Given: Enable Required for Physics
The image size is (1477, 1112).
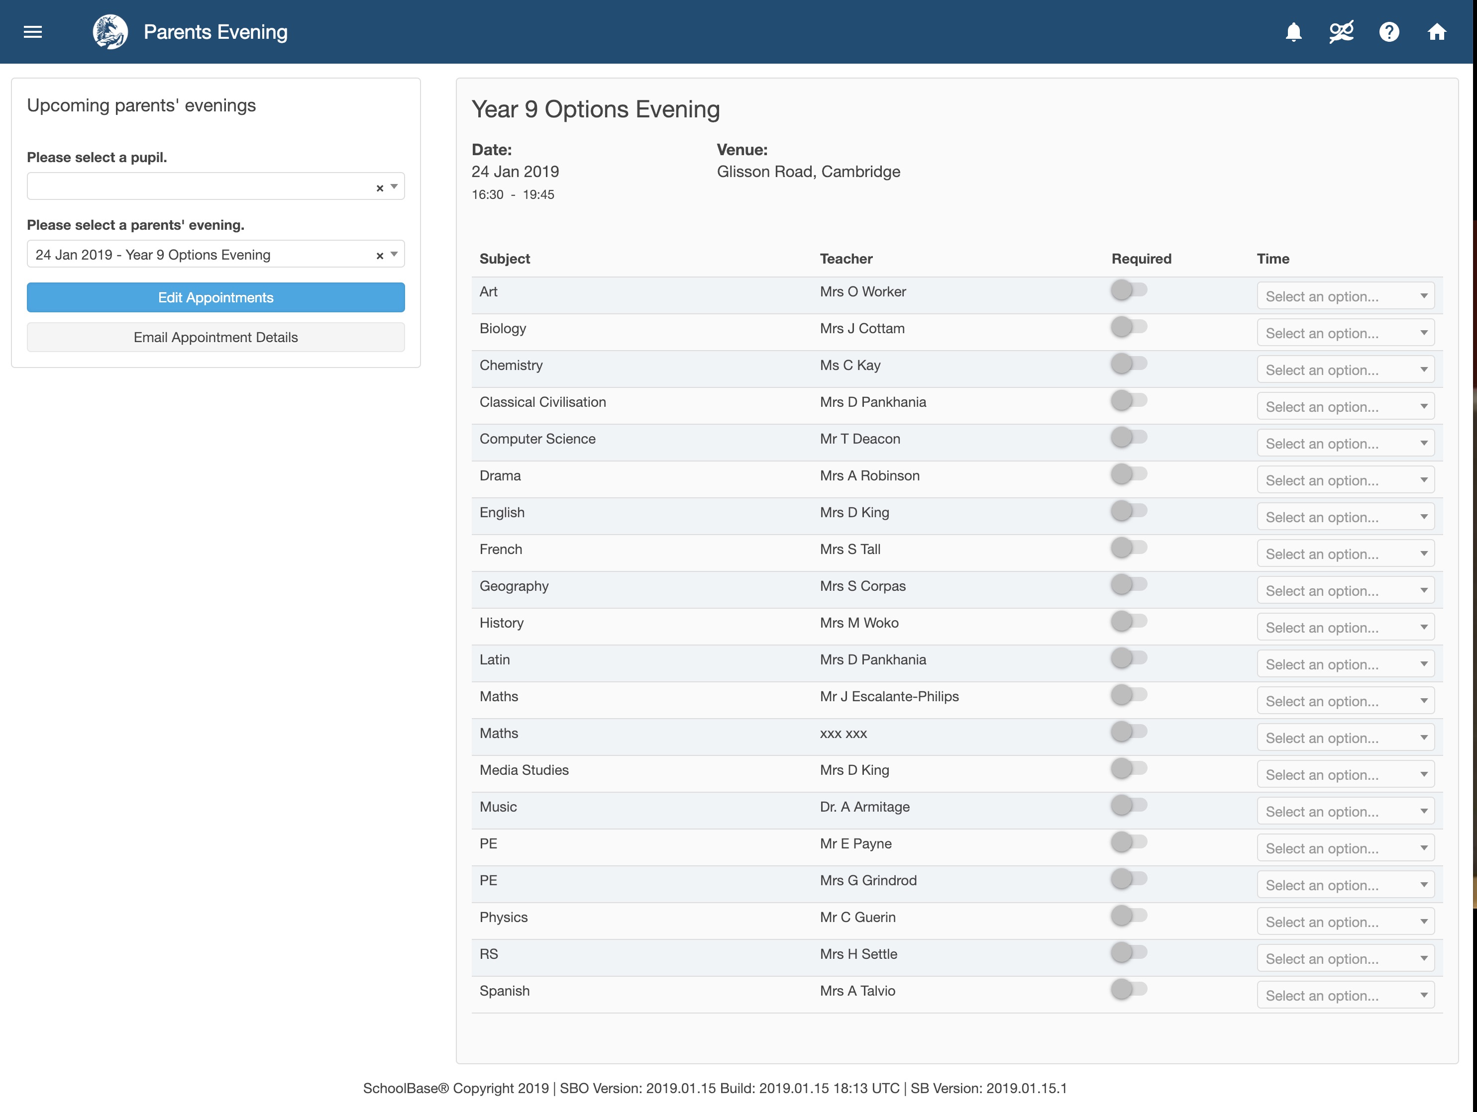Looking at the screenshot, I should pyautogui.click(x=1129, y=915).
